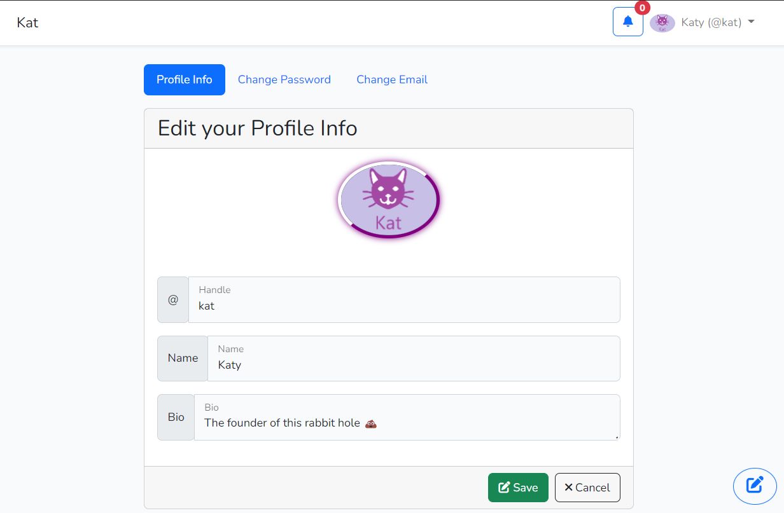784x513 pixels.
Task: Click the Bio textarea resize handle
Action: tap(617, 437)
